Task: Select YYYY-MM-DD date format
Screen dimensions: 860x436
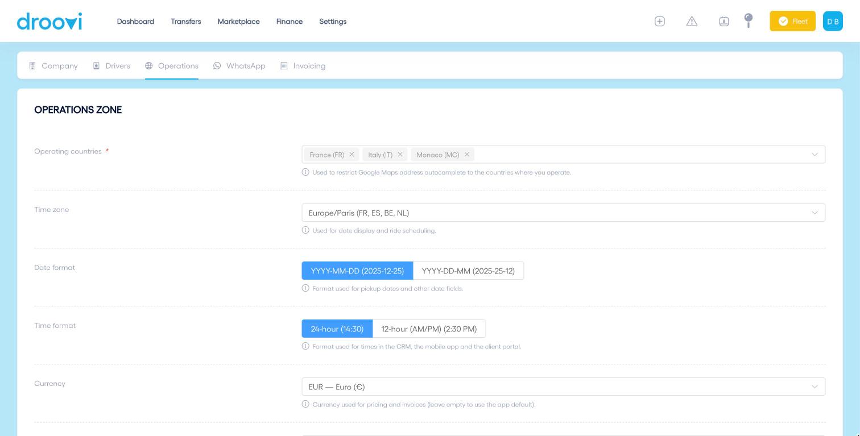Action: tap(357, 271)
